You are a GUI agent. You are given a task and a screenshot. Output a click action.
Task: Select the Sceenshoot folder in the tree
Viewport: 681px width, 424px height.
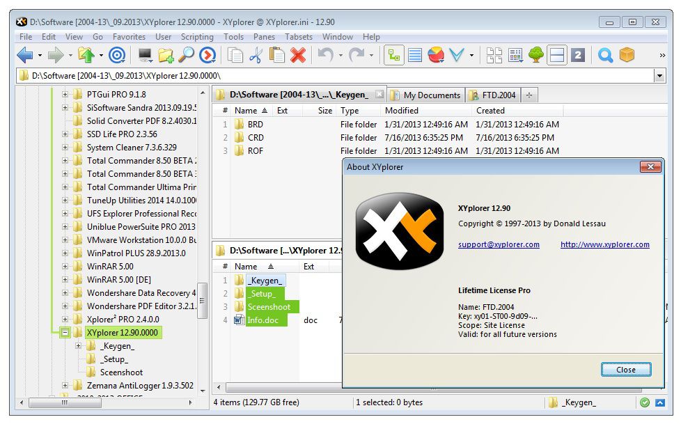[121, 372]
